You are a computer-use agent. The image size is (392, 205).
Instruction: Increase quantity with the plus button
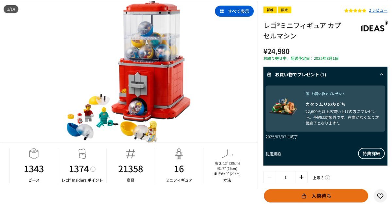(x=301, y=177)
